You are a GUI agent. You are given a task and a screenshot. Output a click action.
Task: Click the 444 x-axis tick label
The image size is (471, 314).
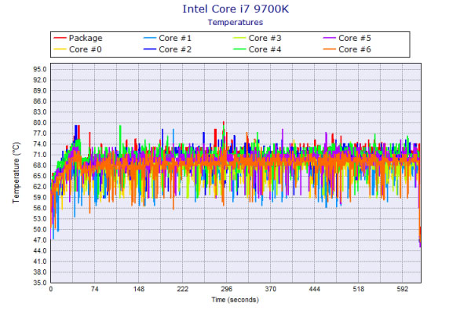point(315,289)
